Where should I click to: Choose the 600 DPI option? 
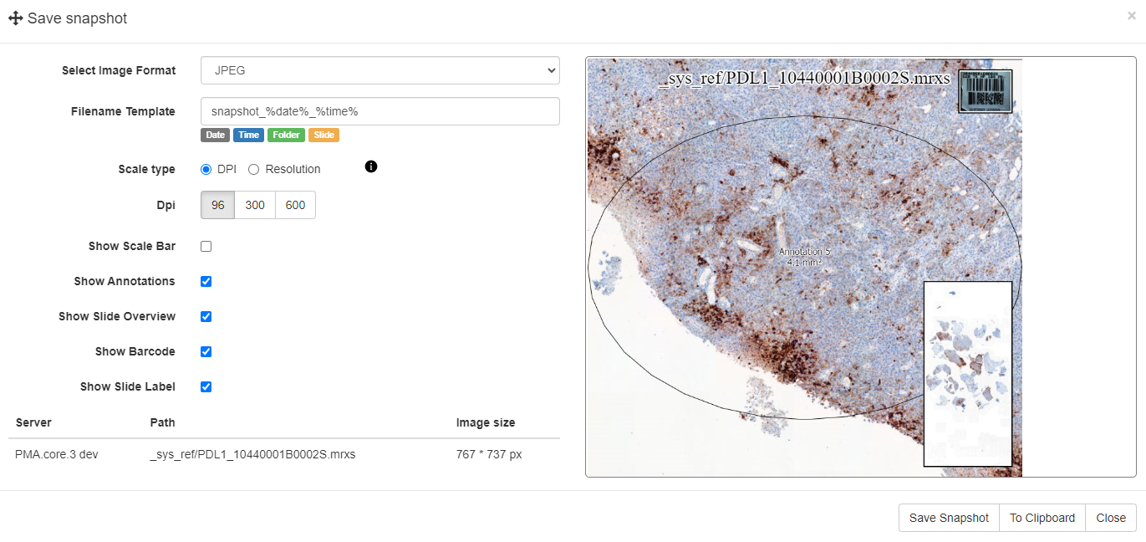pyautogui.click(x=295, y=205)
